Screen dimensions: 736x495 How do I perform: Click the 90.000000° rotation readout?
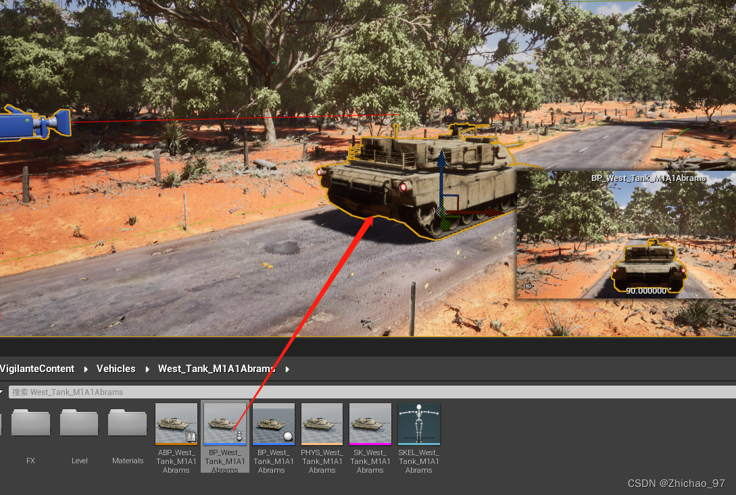pos(648,291)
